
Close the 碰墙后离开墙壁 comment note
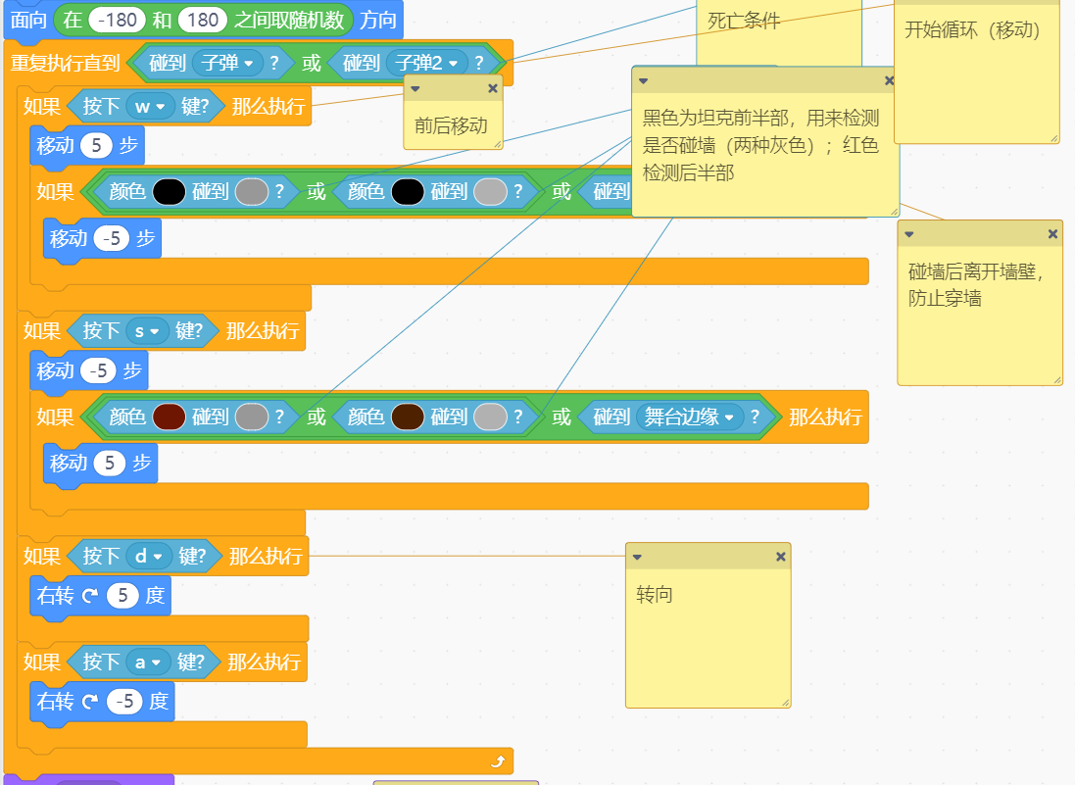pyautogui.click(x=1052, y=234)
